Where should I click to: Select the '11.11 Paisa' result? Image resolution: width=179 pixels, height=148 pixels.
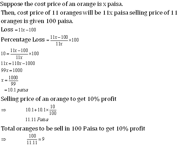(37, 119)
